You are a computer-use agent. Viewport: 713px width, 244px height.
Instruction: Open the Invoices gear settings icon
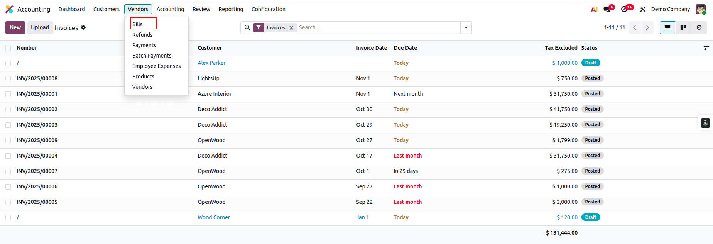(83, 27)
